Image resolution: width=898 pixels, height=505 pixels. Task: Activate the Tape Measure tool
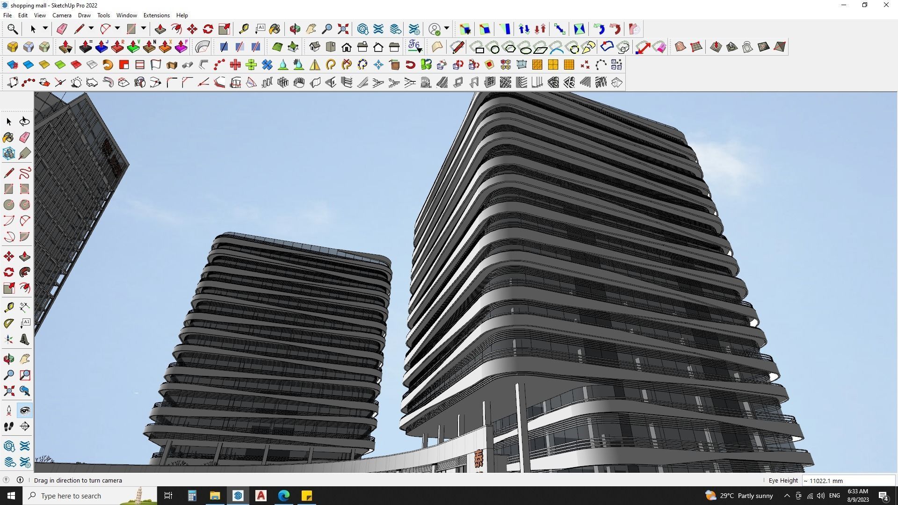[x=244, y=29]
